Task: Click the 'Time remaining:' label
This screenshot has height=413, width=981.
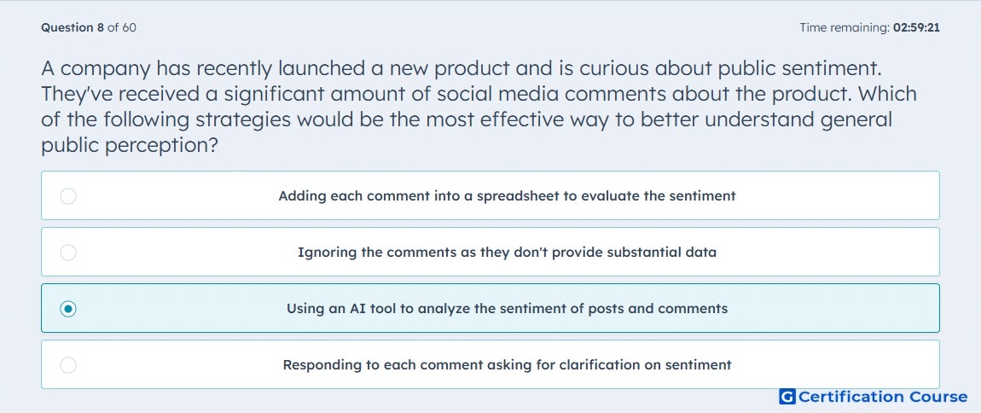Action: pos(844,27)
